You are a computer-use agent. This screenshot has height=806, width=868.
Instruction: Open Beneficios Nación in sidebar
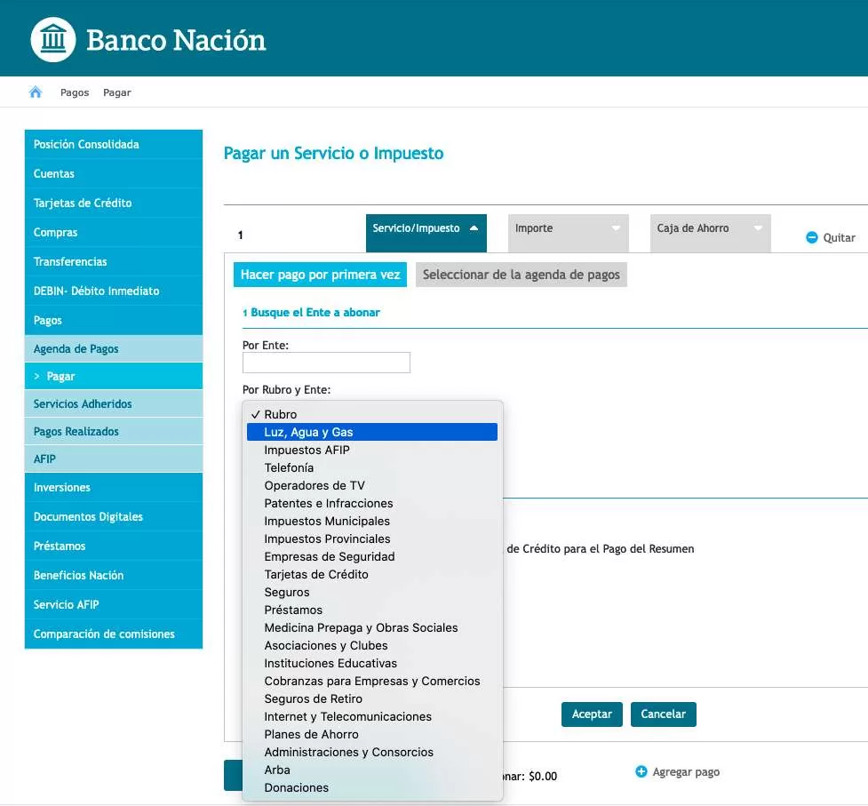(x=114, y=575)
